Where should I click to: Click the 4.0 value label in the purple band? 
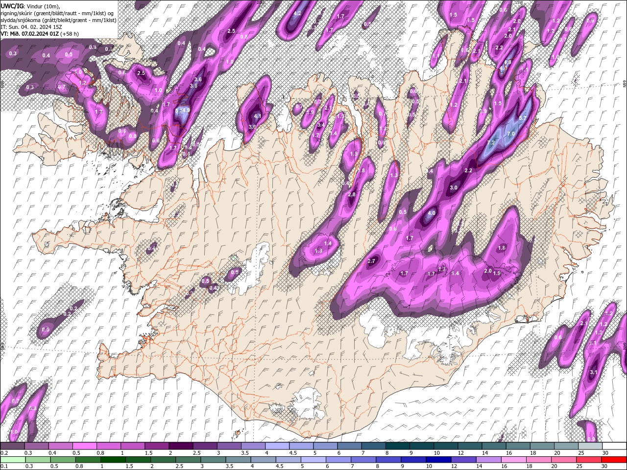(432, 213)
